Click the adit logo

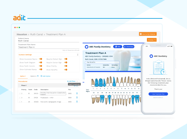[19, 18]
